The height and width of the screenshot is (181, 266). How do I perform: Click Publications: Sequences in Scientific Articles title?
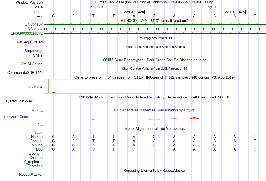pyautogui.click(x=155, y=47)
